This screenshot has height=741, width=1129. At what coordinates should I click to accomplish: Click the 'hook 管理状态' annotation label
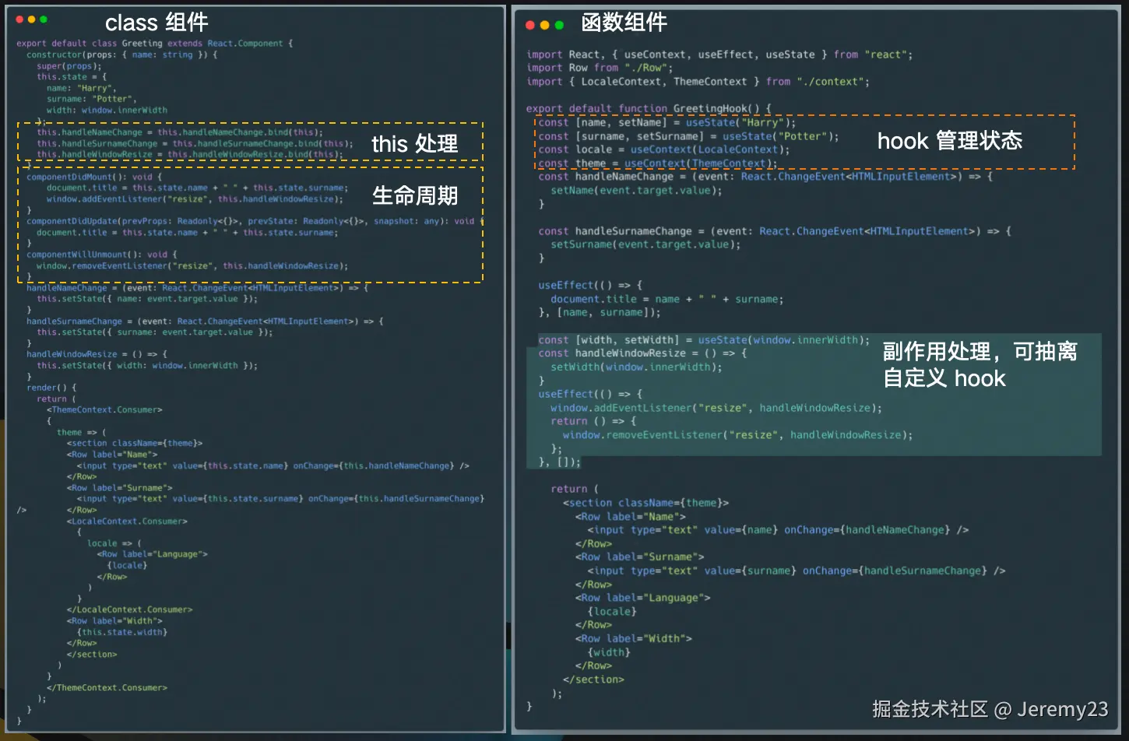click(x=950, y=141)
